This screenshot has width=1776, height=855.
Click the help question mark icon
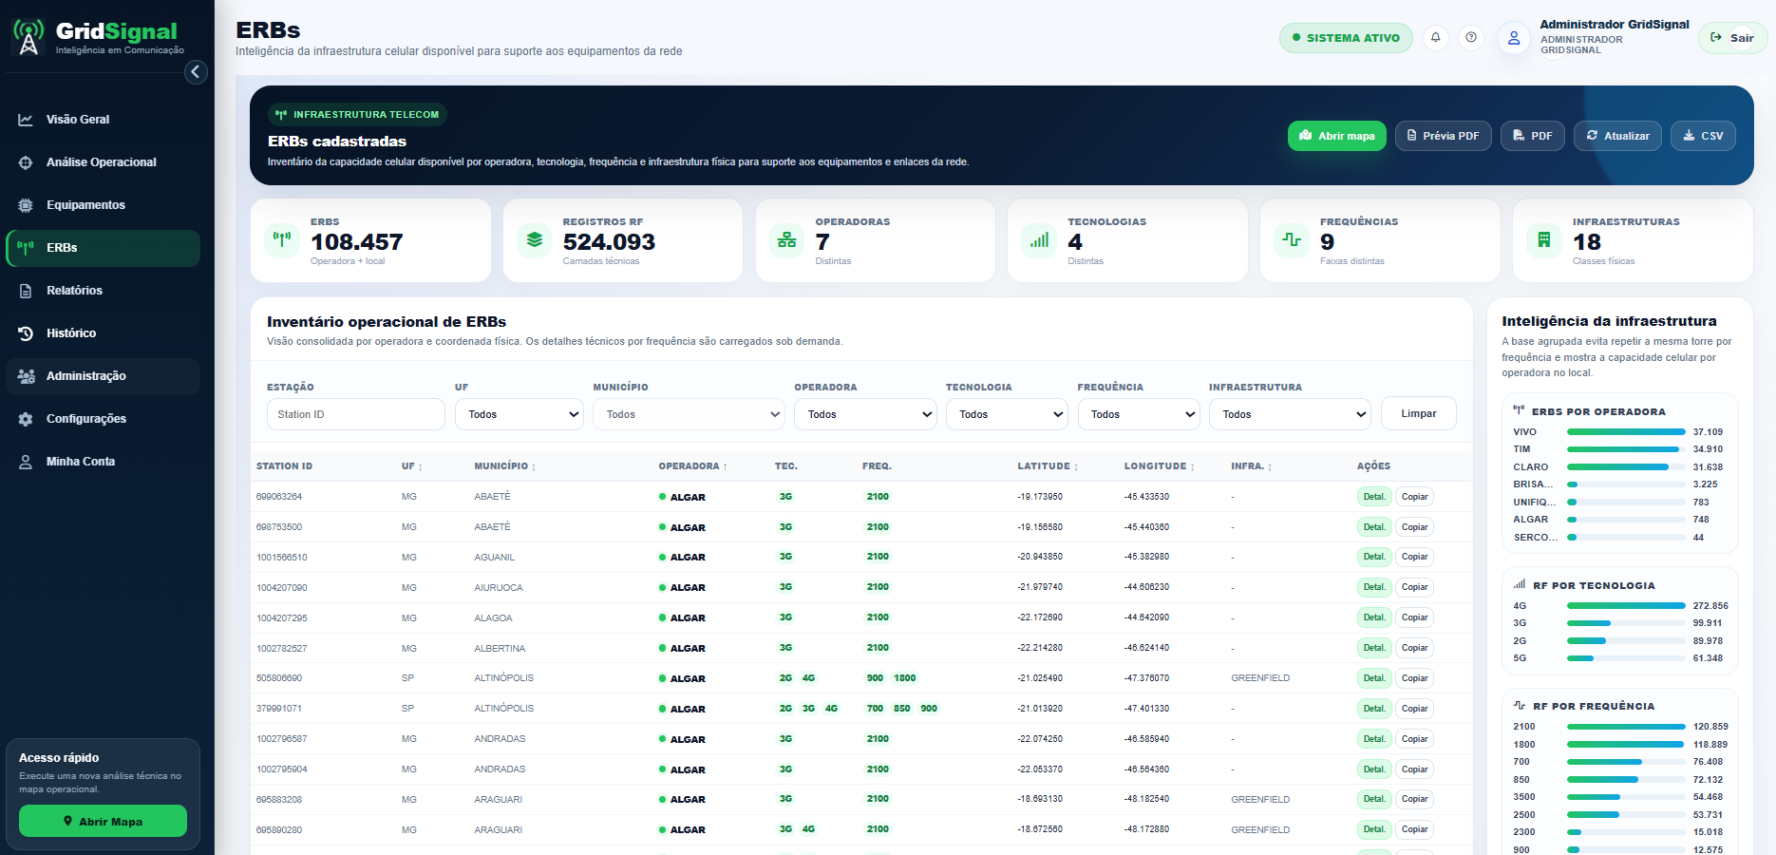(x=1471, y=38)
